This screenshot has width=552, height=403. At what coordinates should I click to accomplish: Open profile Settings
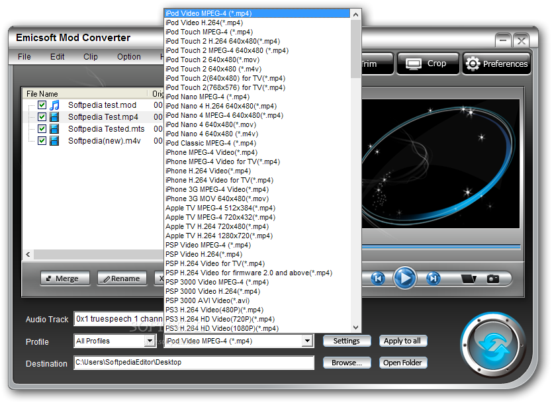(x=347, y=341)
